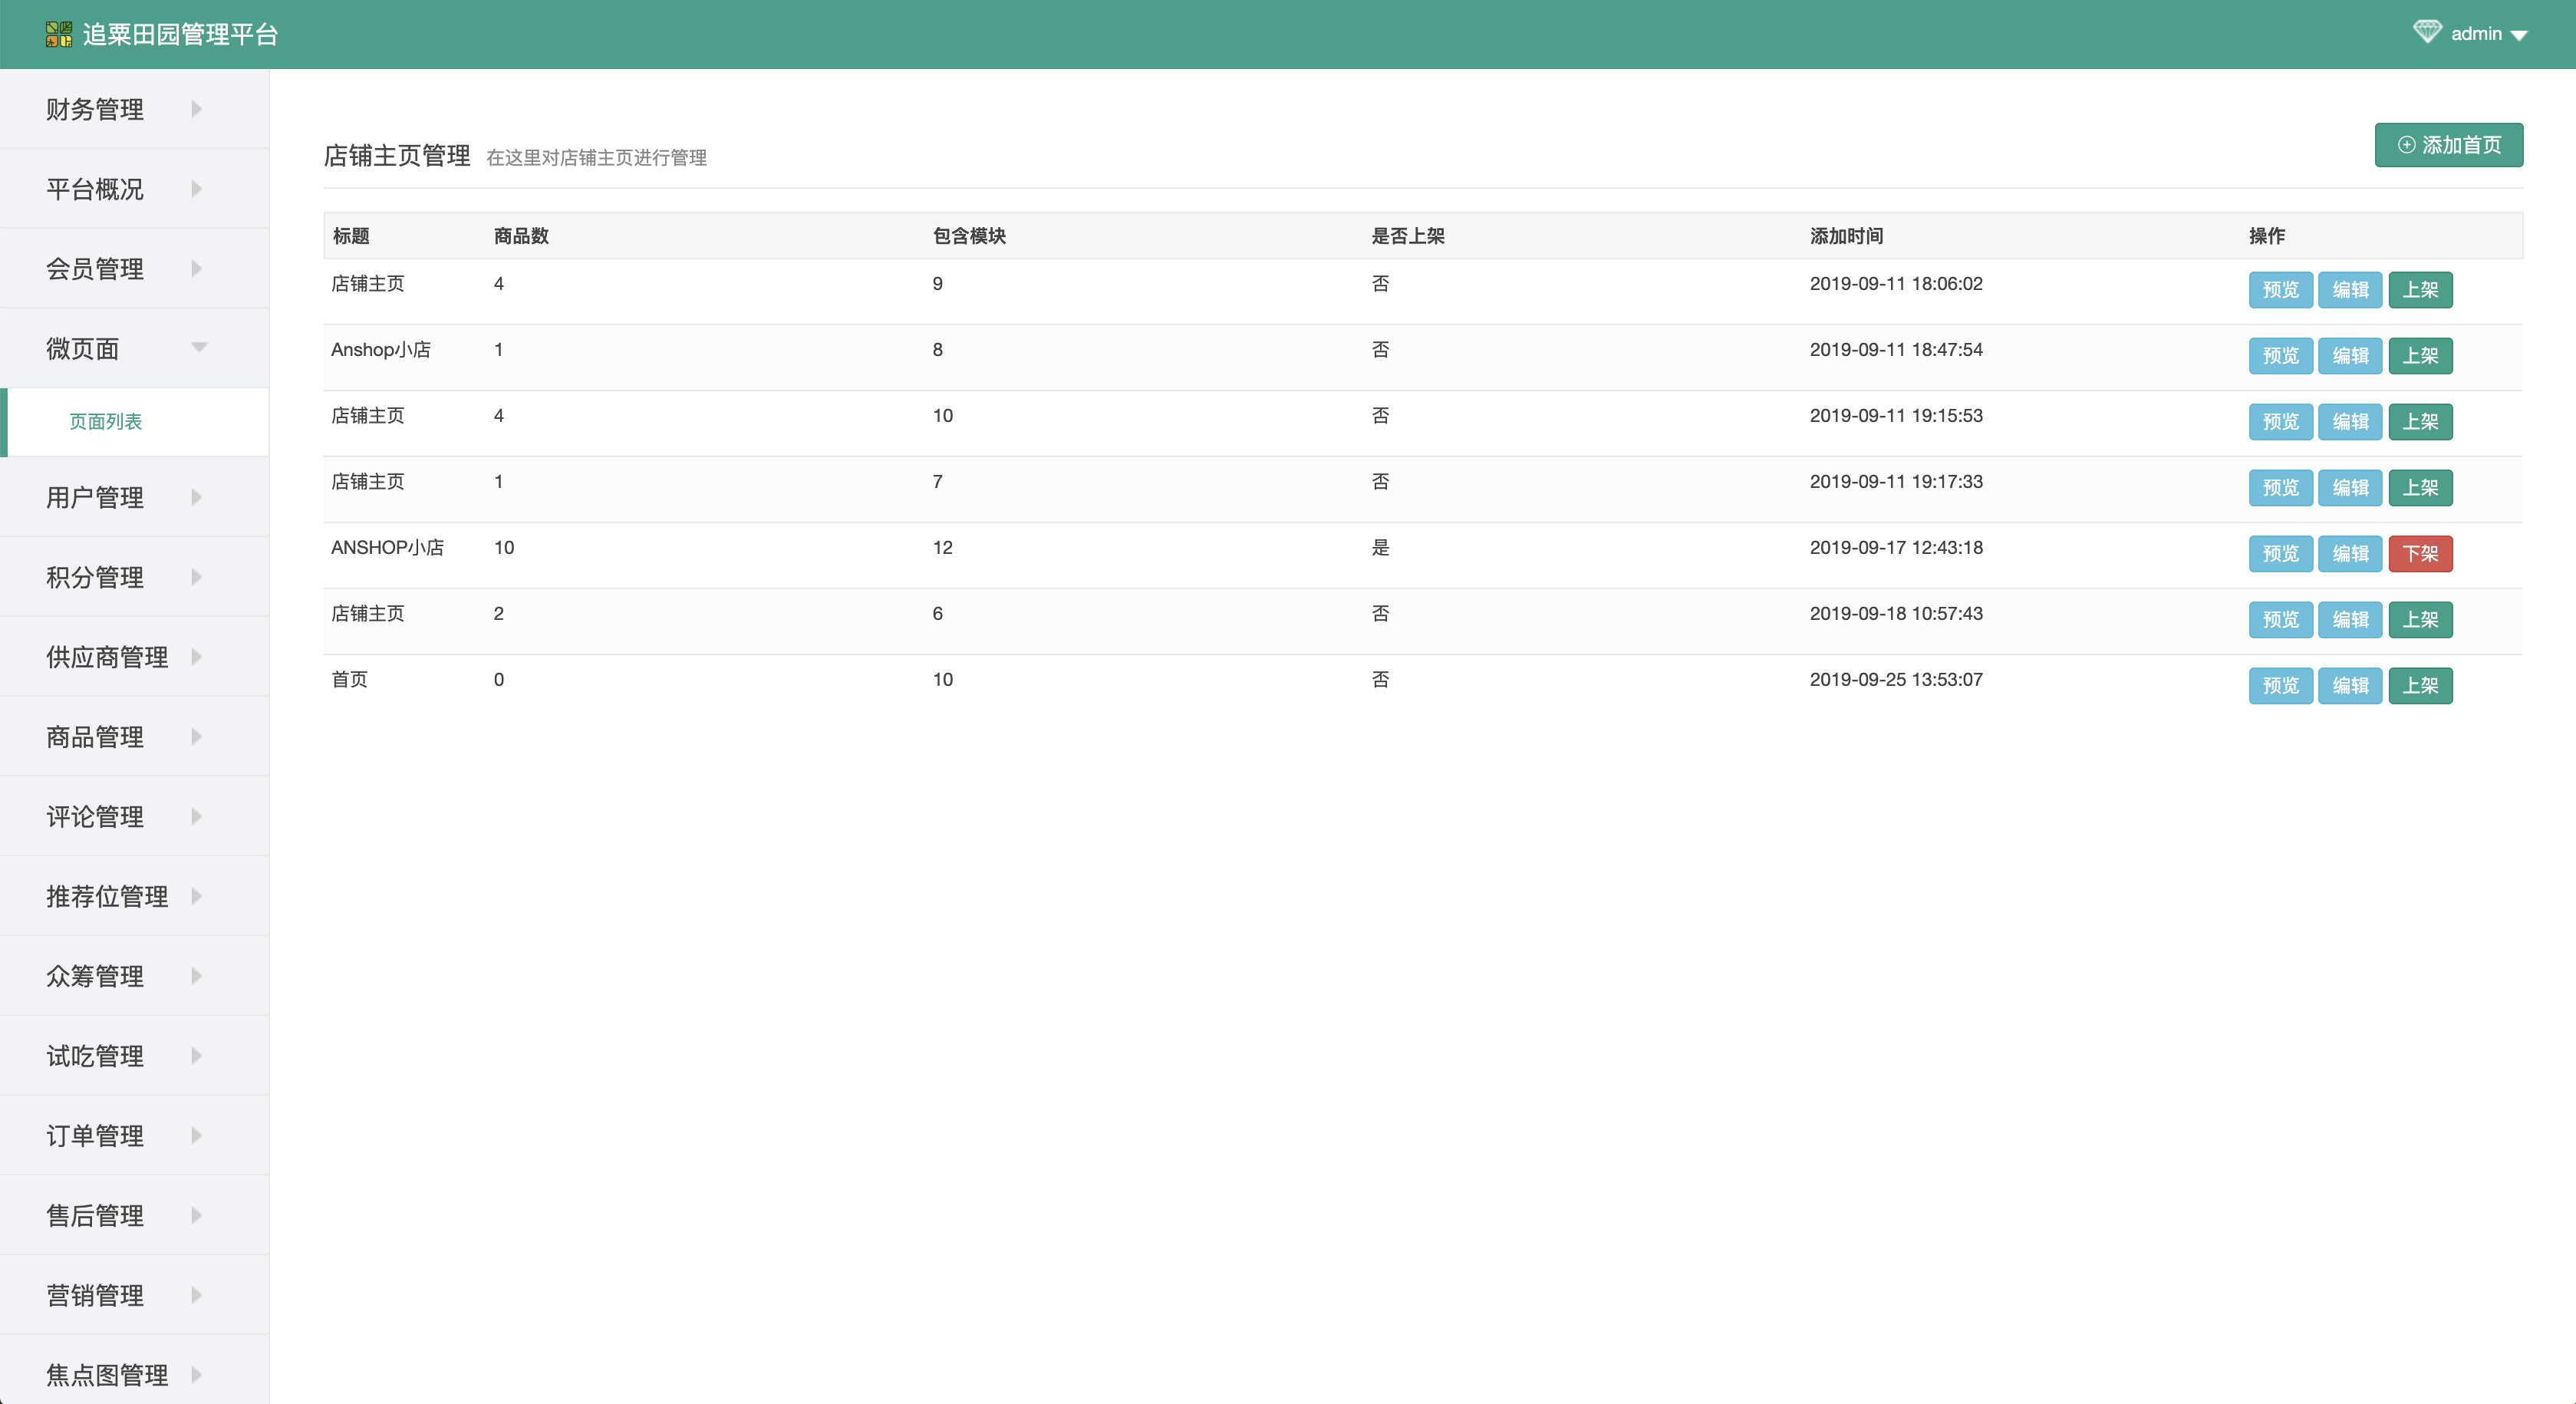2576x1404 pixels.
Task: Click 上架 for Anshop小店 row
Action: tap(2420, 356)
